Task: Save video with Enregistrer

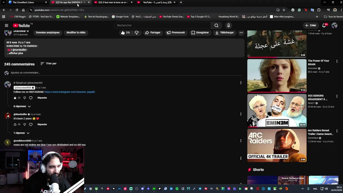Action: (x=200, y=33)
